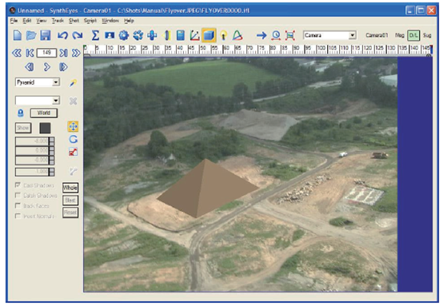Open the Help menu
Image resolution: width=443 pixels, height=306 pixels.
129,21
